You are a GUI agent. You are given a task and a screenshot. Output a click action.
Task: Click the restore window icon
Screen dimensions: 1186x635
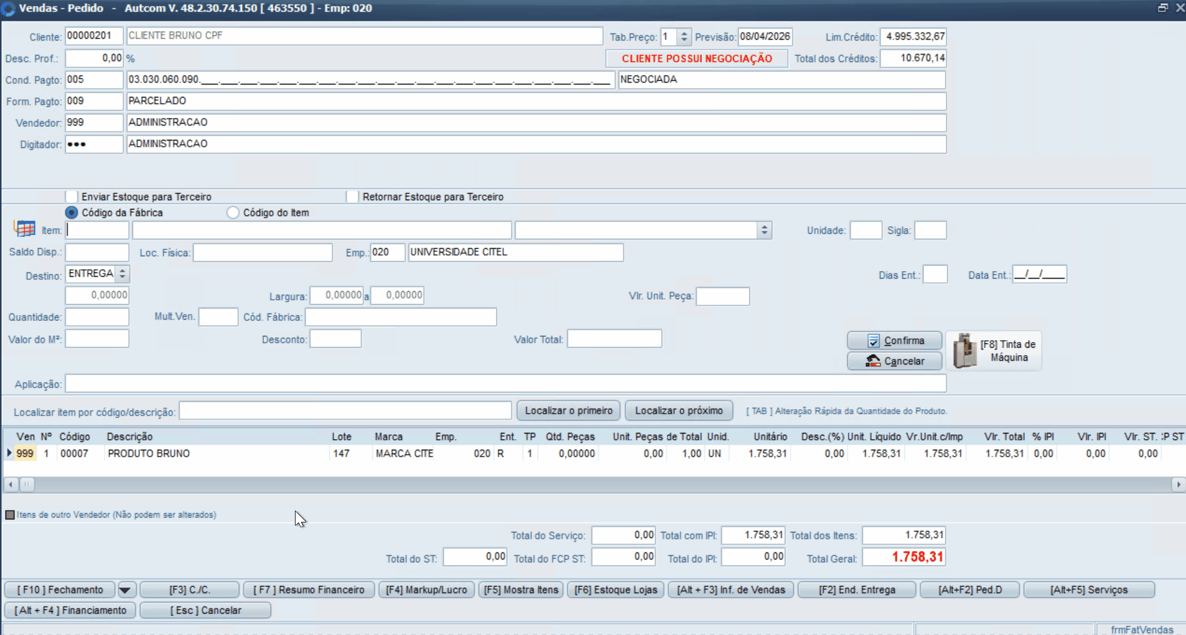click(1162, 8)
